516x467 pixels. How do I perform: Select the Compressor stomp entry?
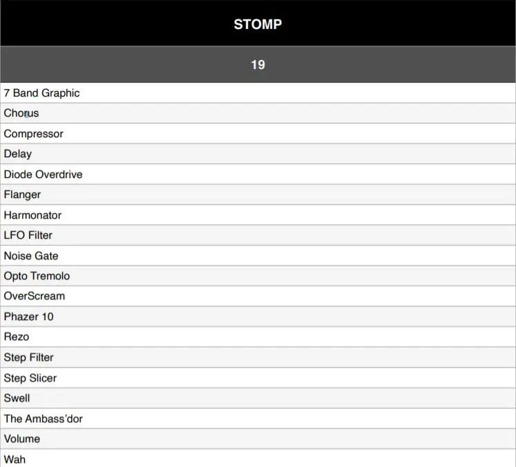tap(33, 134)
